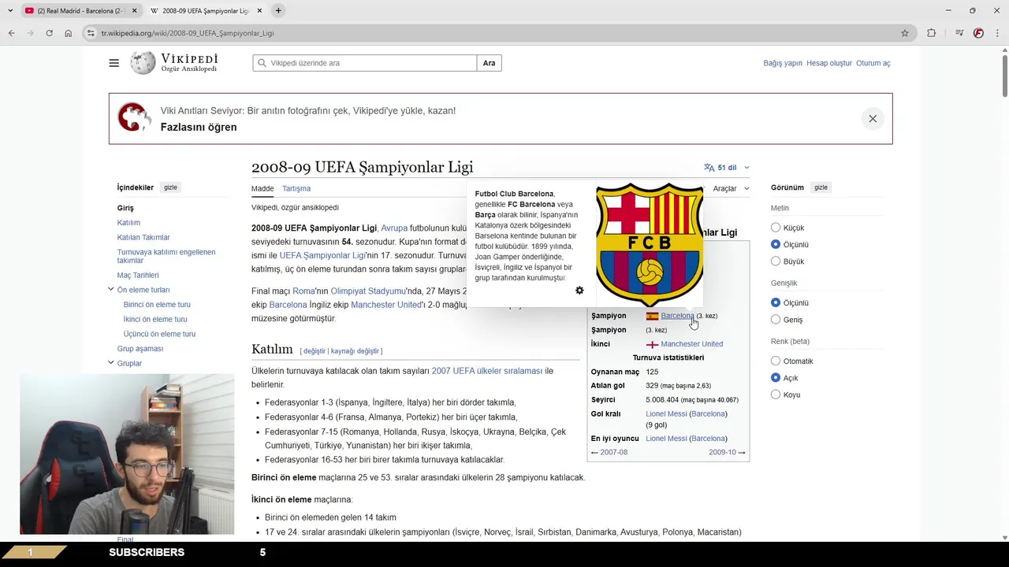1009x567 pixels.
Task: Open the browser extensions puzzle icon
Action: [x=932, y=33]
